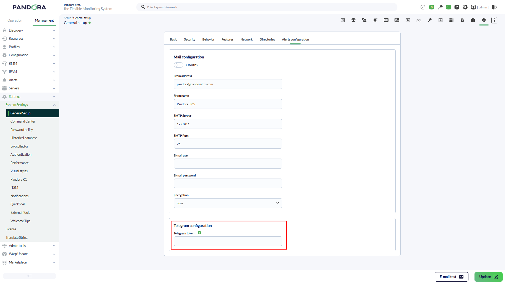
Task: Select the general setup gear icon
Action: point(484,20)
